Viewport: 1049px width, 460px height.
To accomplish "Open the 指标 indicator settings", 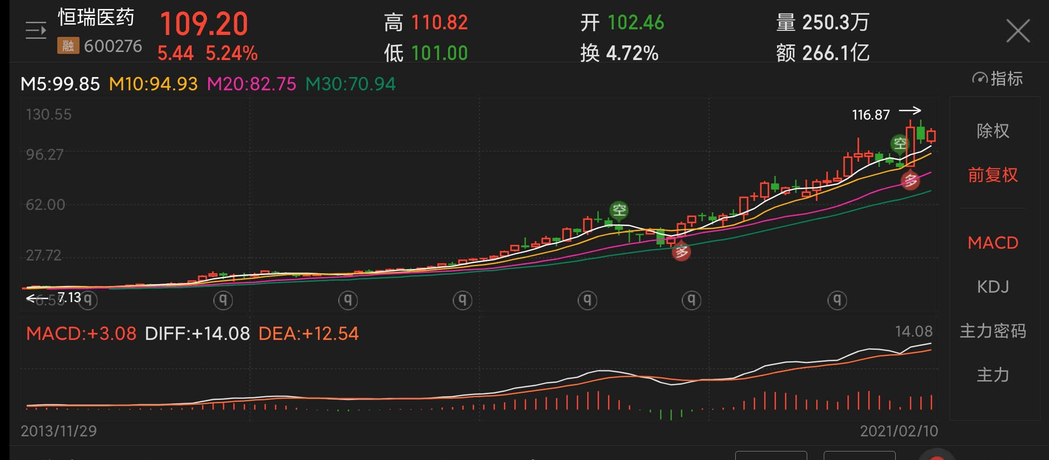I will pos(997,78).
